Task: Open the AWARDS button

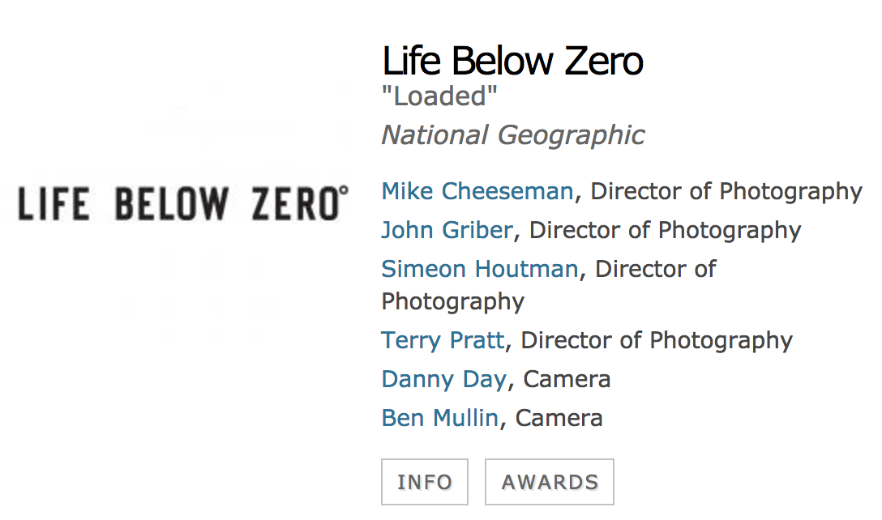Action: 550,482
